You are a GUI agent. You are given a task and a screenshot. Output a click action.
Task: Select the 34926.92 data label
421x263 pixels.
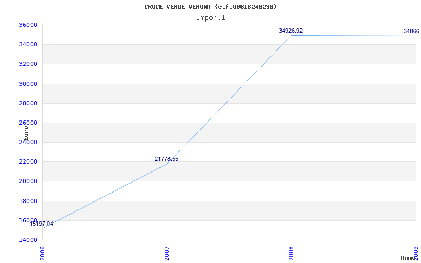coord(291,31)
